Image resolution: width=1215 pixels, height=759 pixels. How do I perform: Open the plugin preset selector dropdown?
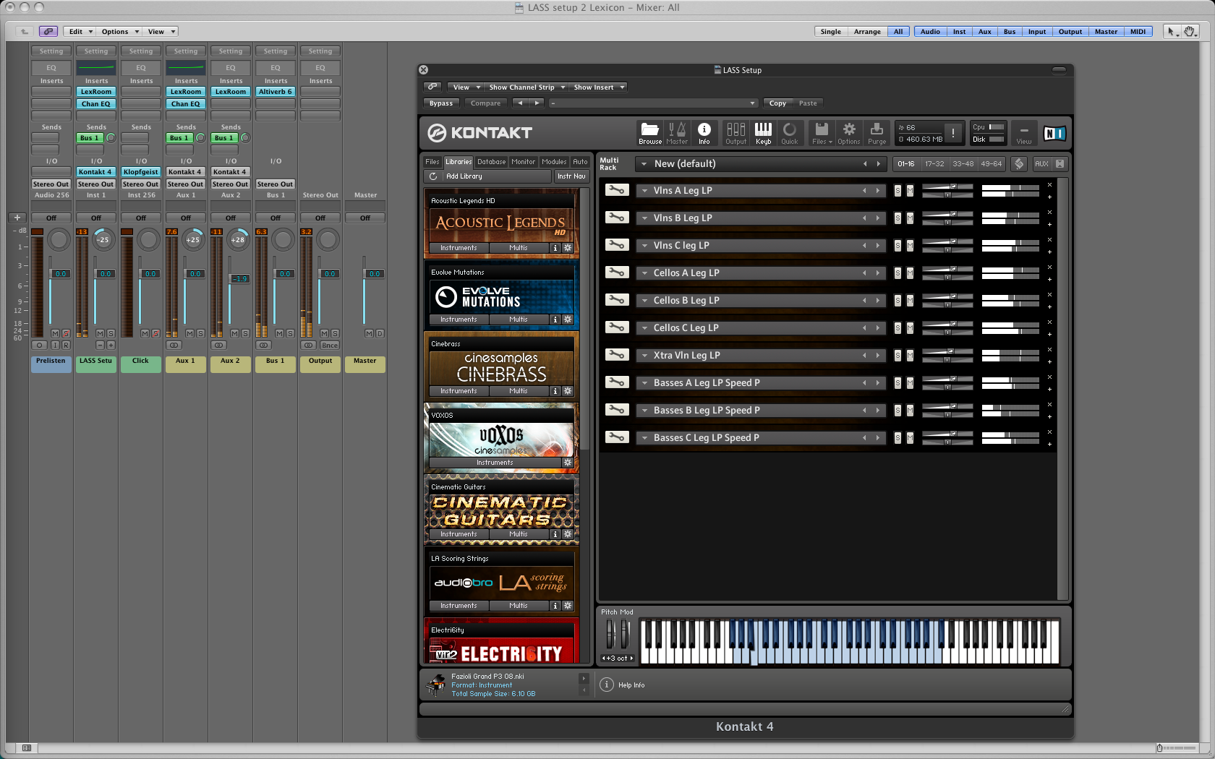pyautogui.click(x=653, y=103)
